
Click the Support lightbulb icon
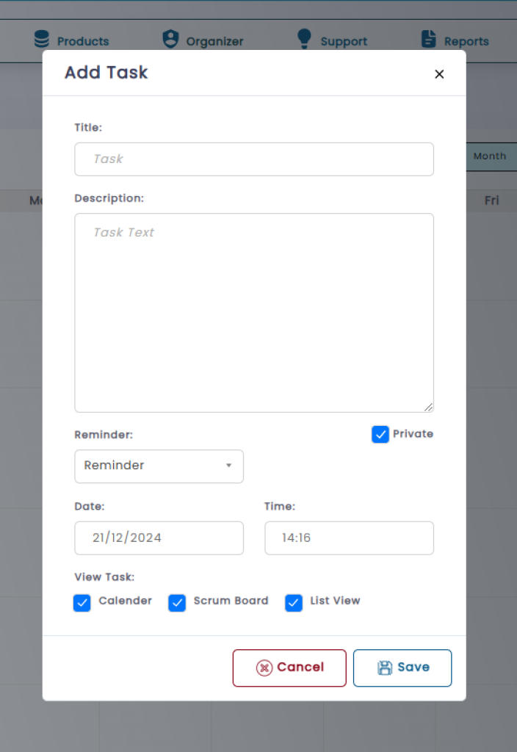click(304, 38)
